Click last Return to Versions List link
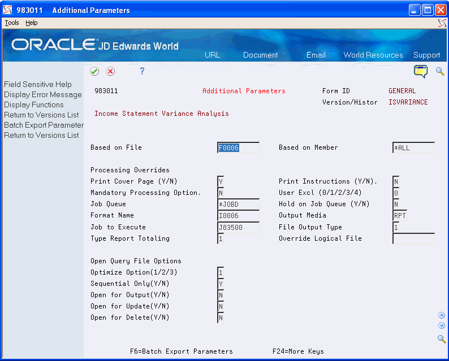 point(41,135)
